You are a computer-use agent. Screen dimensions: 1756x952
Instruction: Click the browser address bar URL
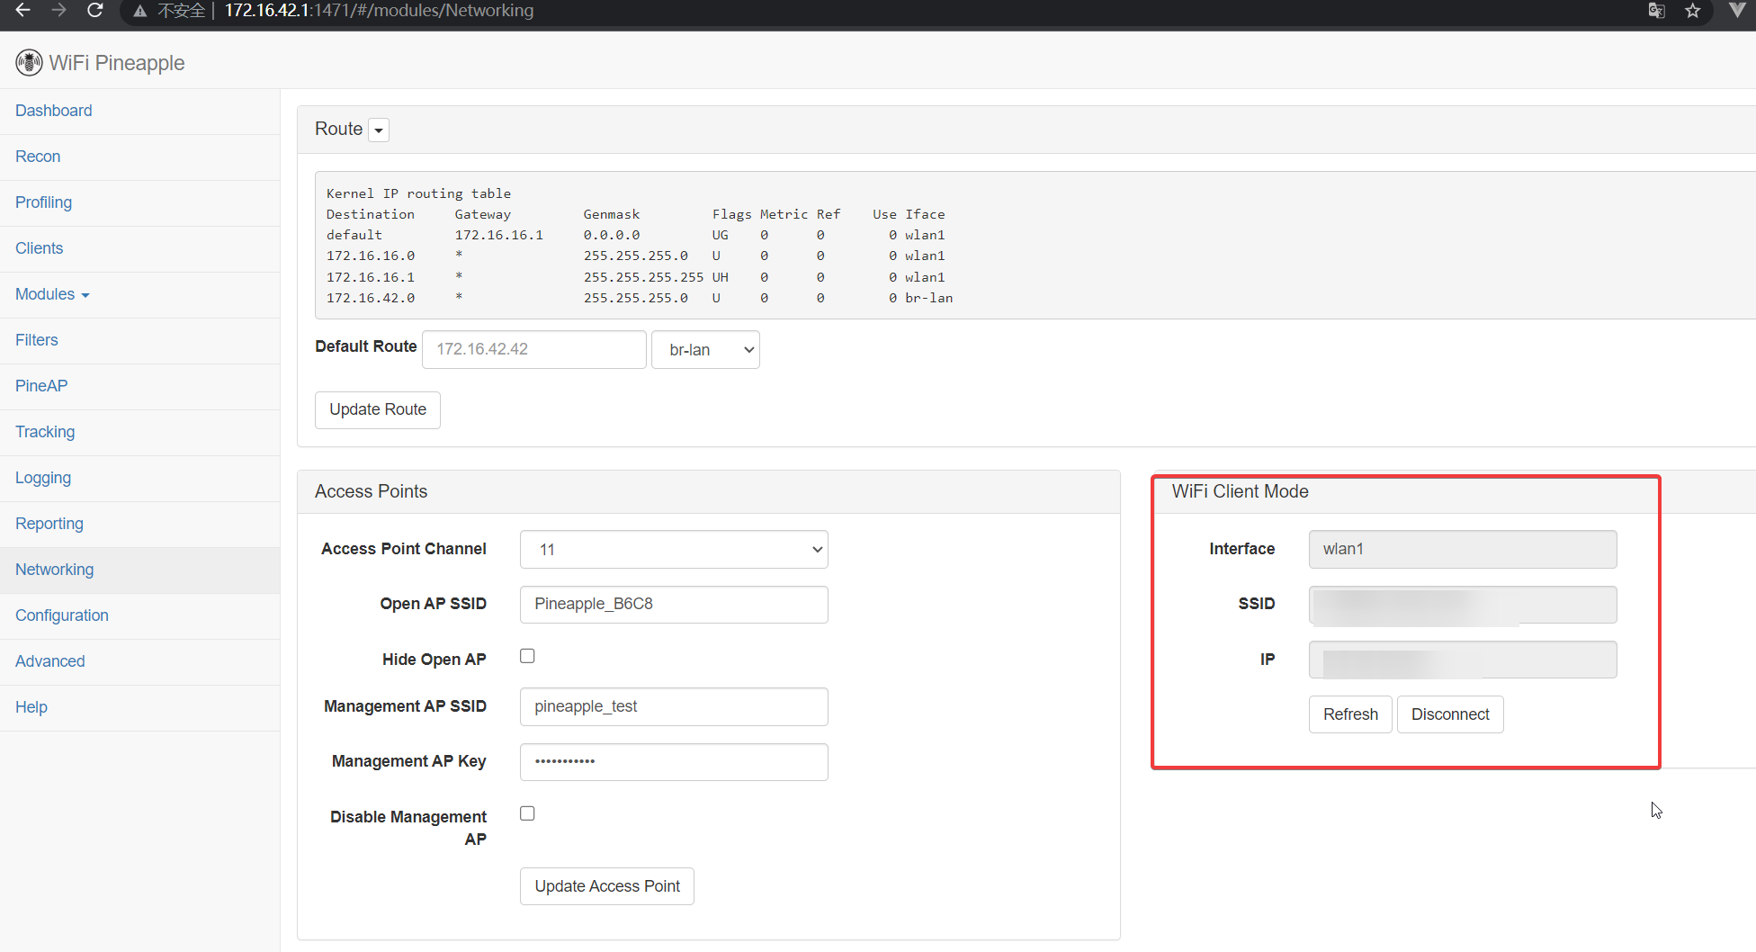point(379,11)
